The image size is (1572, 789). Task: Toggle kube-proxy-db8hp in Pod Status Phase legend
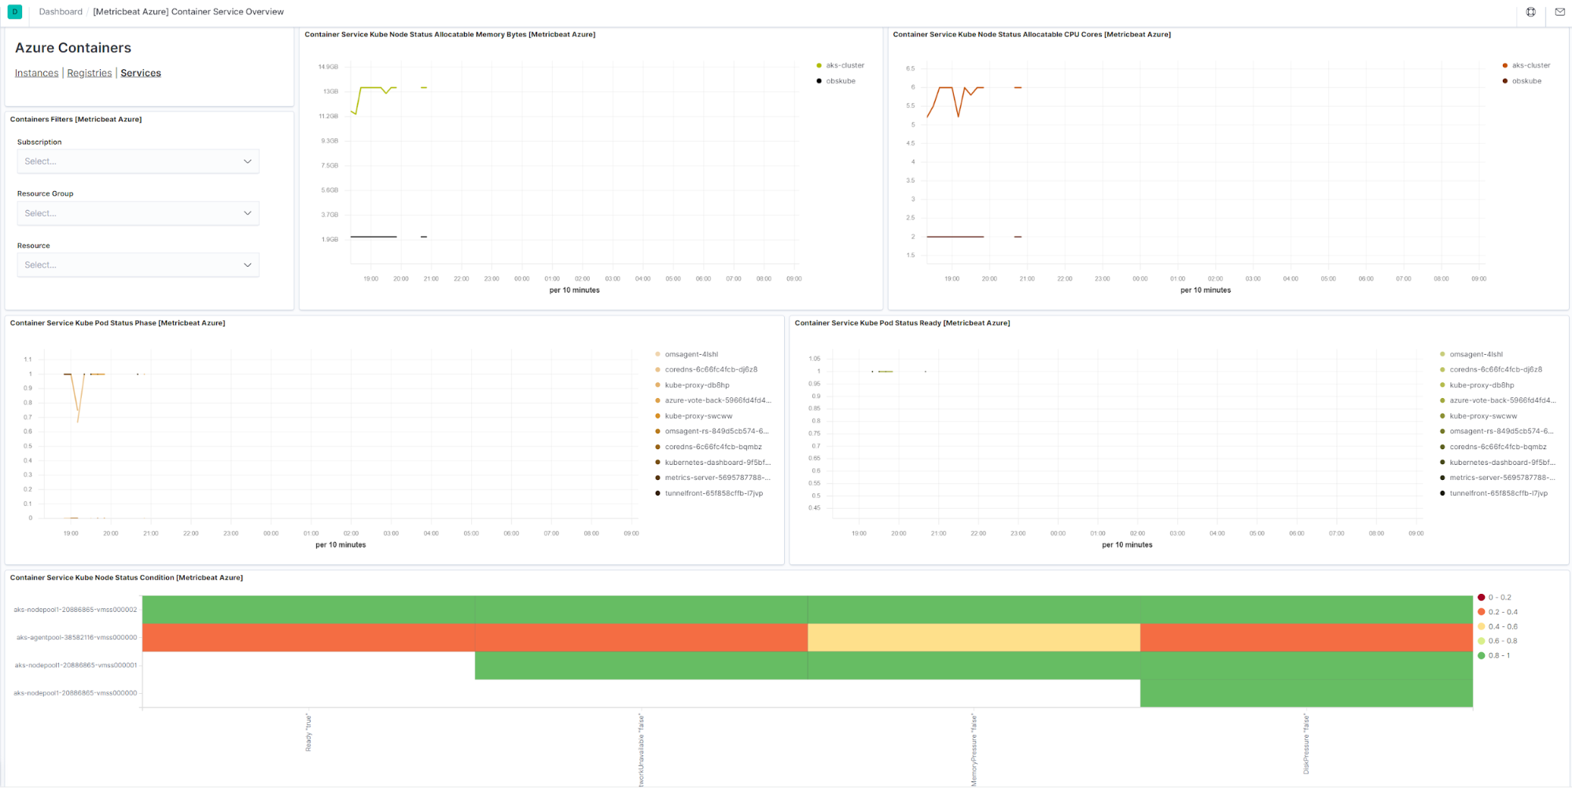[x=692, y=385]
